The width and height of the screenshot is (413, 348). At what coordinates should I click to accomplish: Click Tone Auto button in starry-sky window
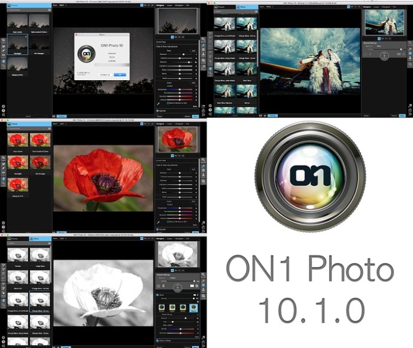point(194,51)
